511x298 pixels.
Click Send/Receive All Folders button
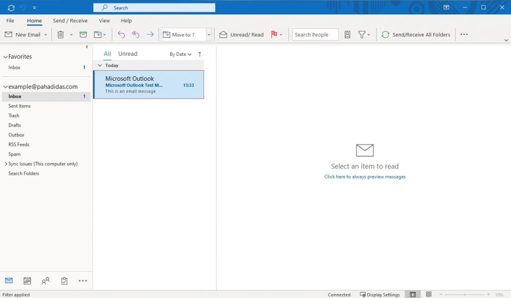(416, 35)
